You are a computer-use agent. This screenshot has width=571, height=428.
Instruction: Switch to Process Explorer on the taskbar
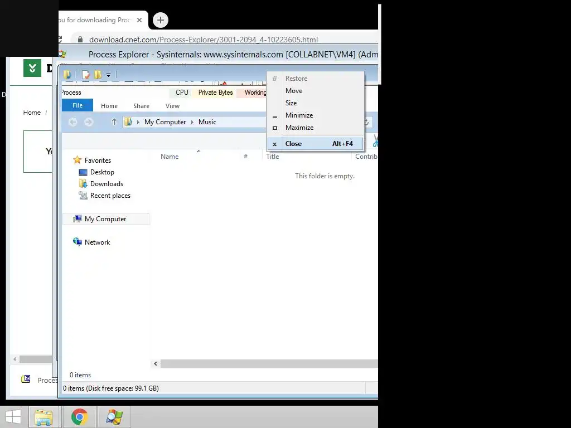[114, 417]
